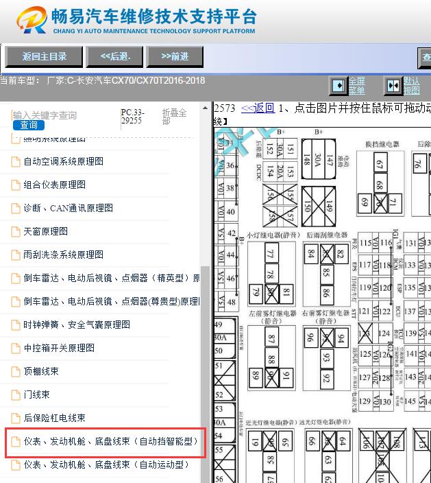Click the 小灯继电器(静音) label
This screenshot has width=431, height=483.
coord(273,235)
